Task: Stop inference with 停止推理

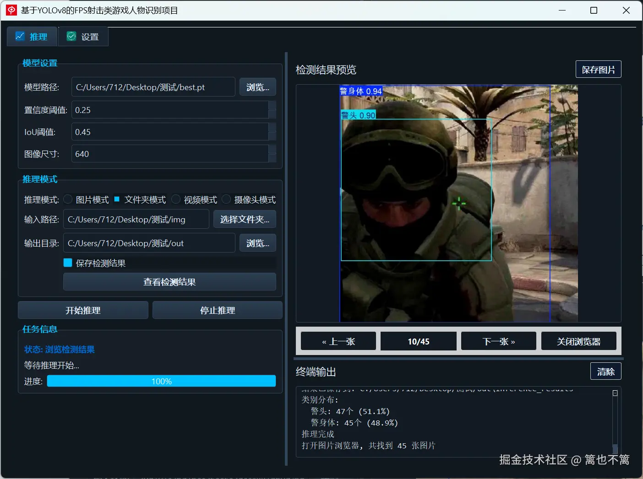Action: click(218, 310)
